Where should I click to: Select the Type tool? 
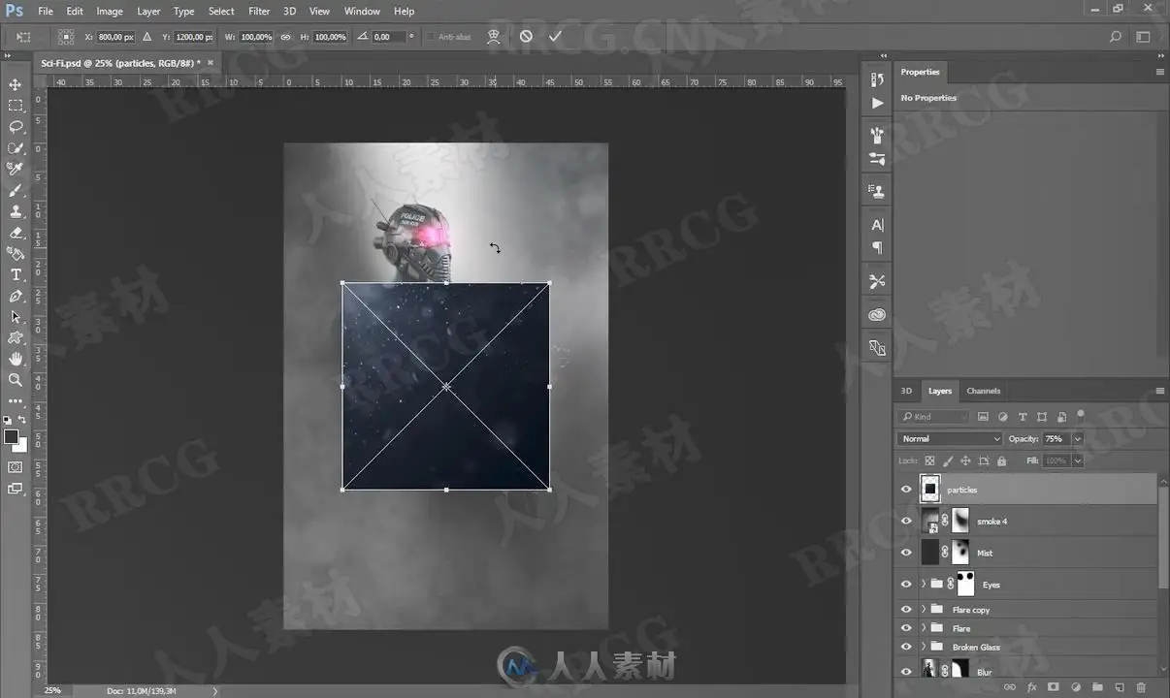[16, 275]
